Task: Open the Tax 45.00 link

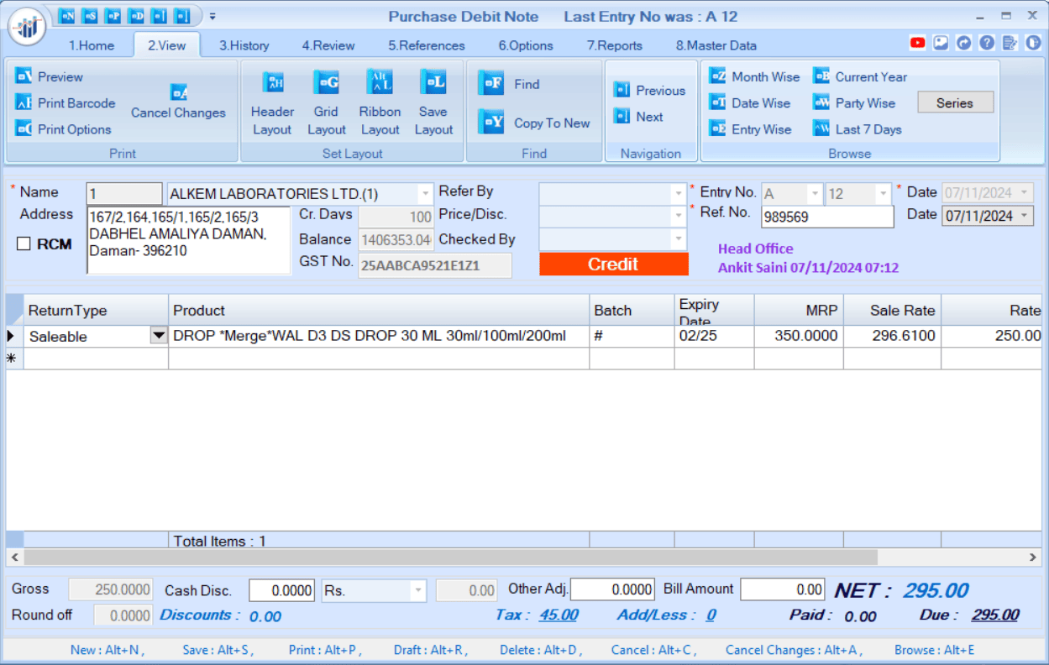Action: pyautogui.click(x=558, y=615)
